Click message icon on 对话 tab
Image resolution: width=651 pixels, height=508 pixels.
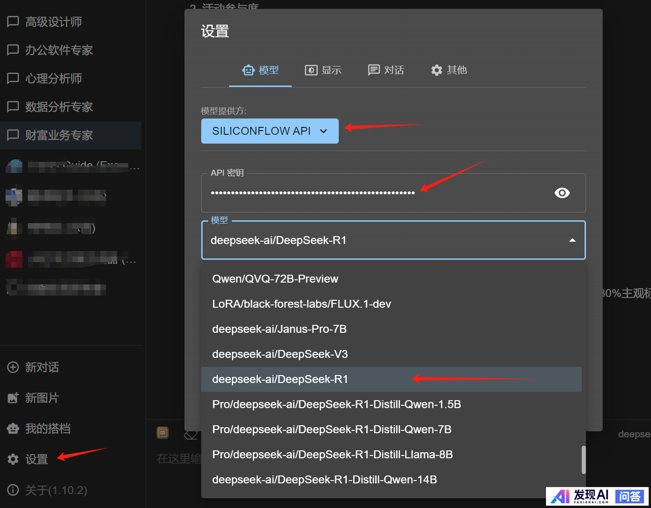[x=374, y=70]
